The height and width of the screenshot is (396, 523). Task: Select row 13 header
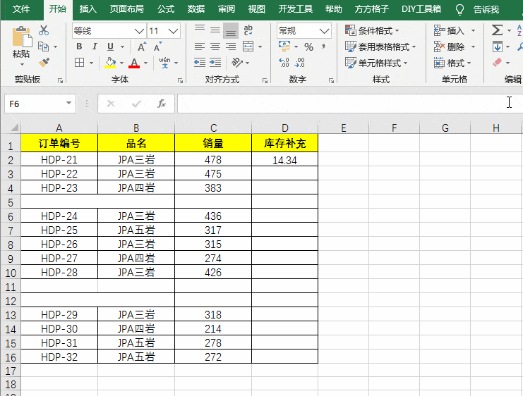(x=11, y=315)
